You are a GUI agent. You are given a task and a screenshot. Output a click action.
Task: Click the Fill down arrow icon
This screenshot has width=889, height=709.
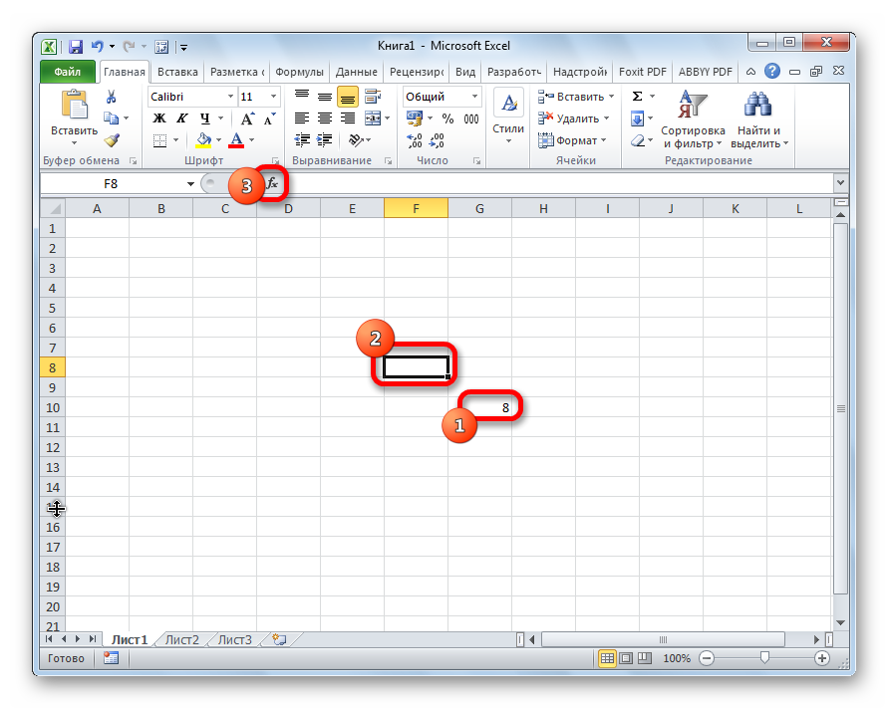[637, 118]
